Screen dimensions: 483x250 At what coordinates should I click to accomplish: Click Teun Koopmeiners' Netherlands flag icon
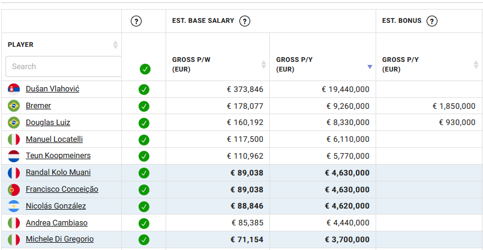click(14, 156)
